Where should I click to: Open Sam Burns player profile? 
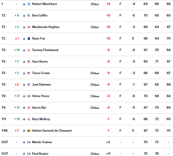(x=40, y=62)
